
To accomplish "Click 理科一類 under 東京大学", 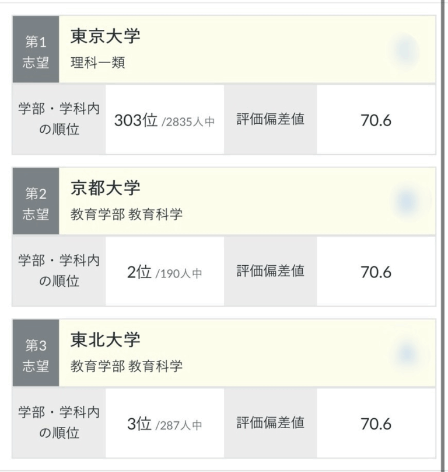I will (97, 64).
